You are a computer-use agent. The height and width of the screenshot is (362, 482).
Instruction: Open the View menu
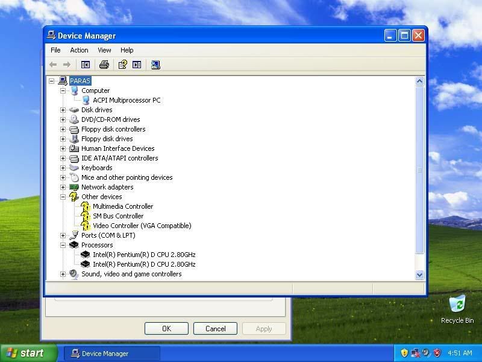[104, 50]
